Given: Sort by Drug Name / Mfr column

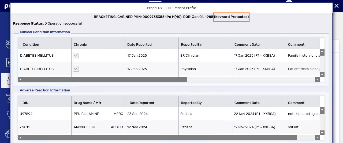Looking at the screenshot, I should pyautogui.click(x=87, y=103).
